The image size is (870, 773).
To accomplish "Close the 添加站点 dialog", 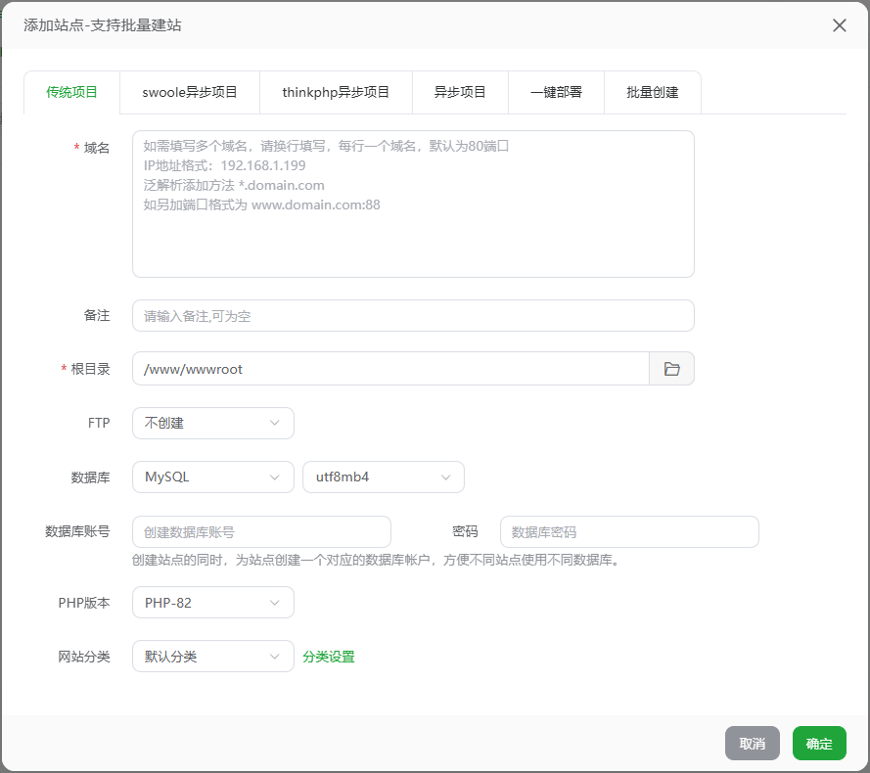I will pyautogui.click(x=839, y=25).
